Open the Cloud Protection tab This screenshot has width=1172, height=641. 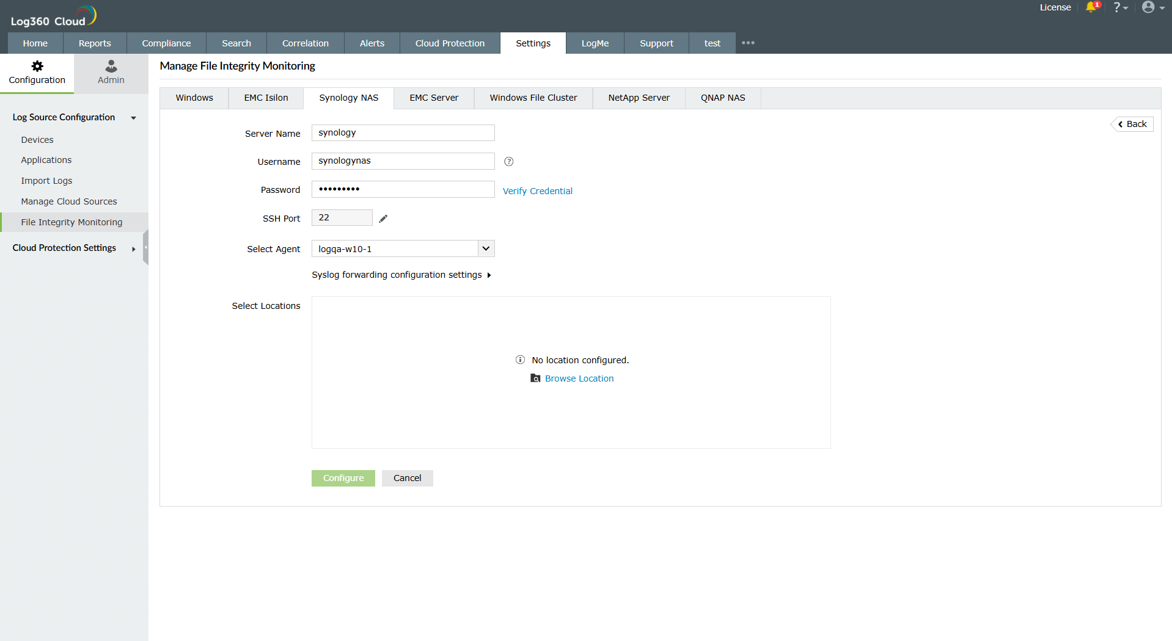pyautogui.click(x=450, y=43)
